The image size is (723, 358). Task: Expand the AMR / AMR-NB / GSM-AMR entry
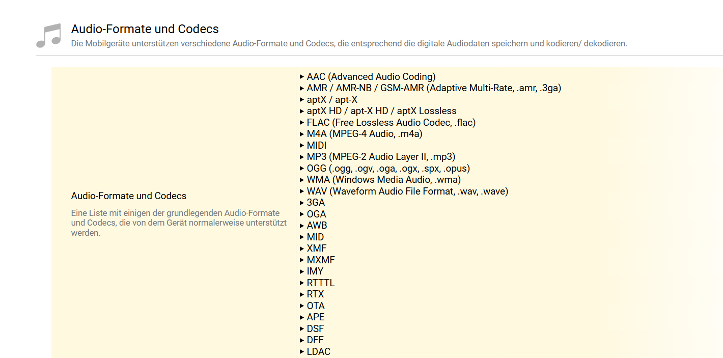tap(431, 88)
